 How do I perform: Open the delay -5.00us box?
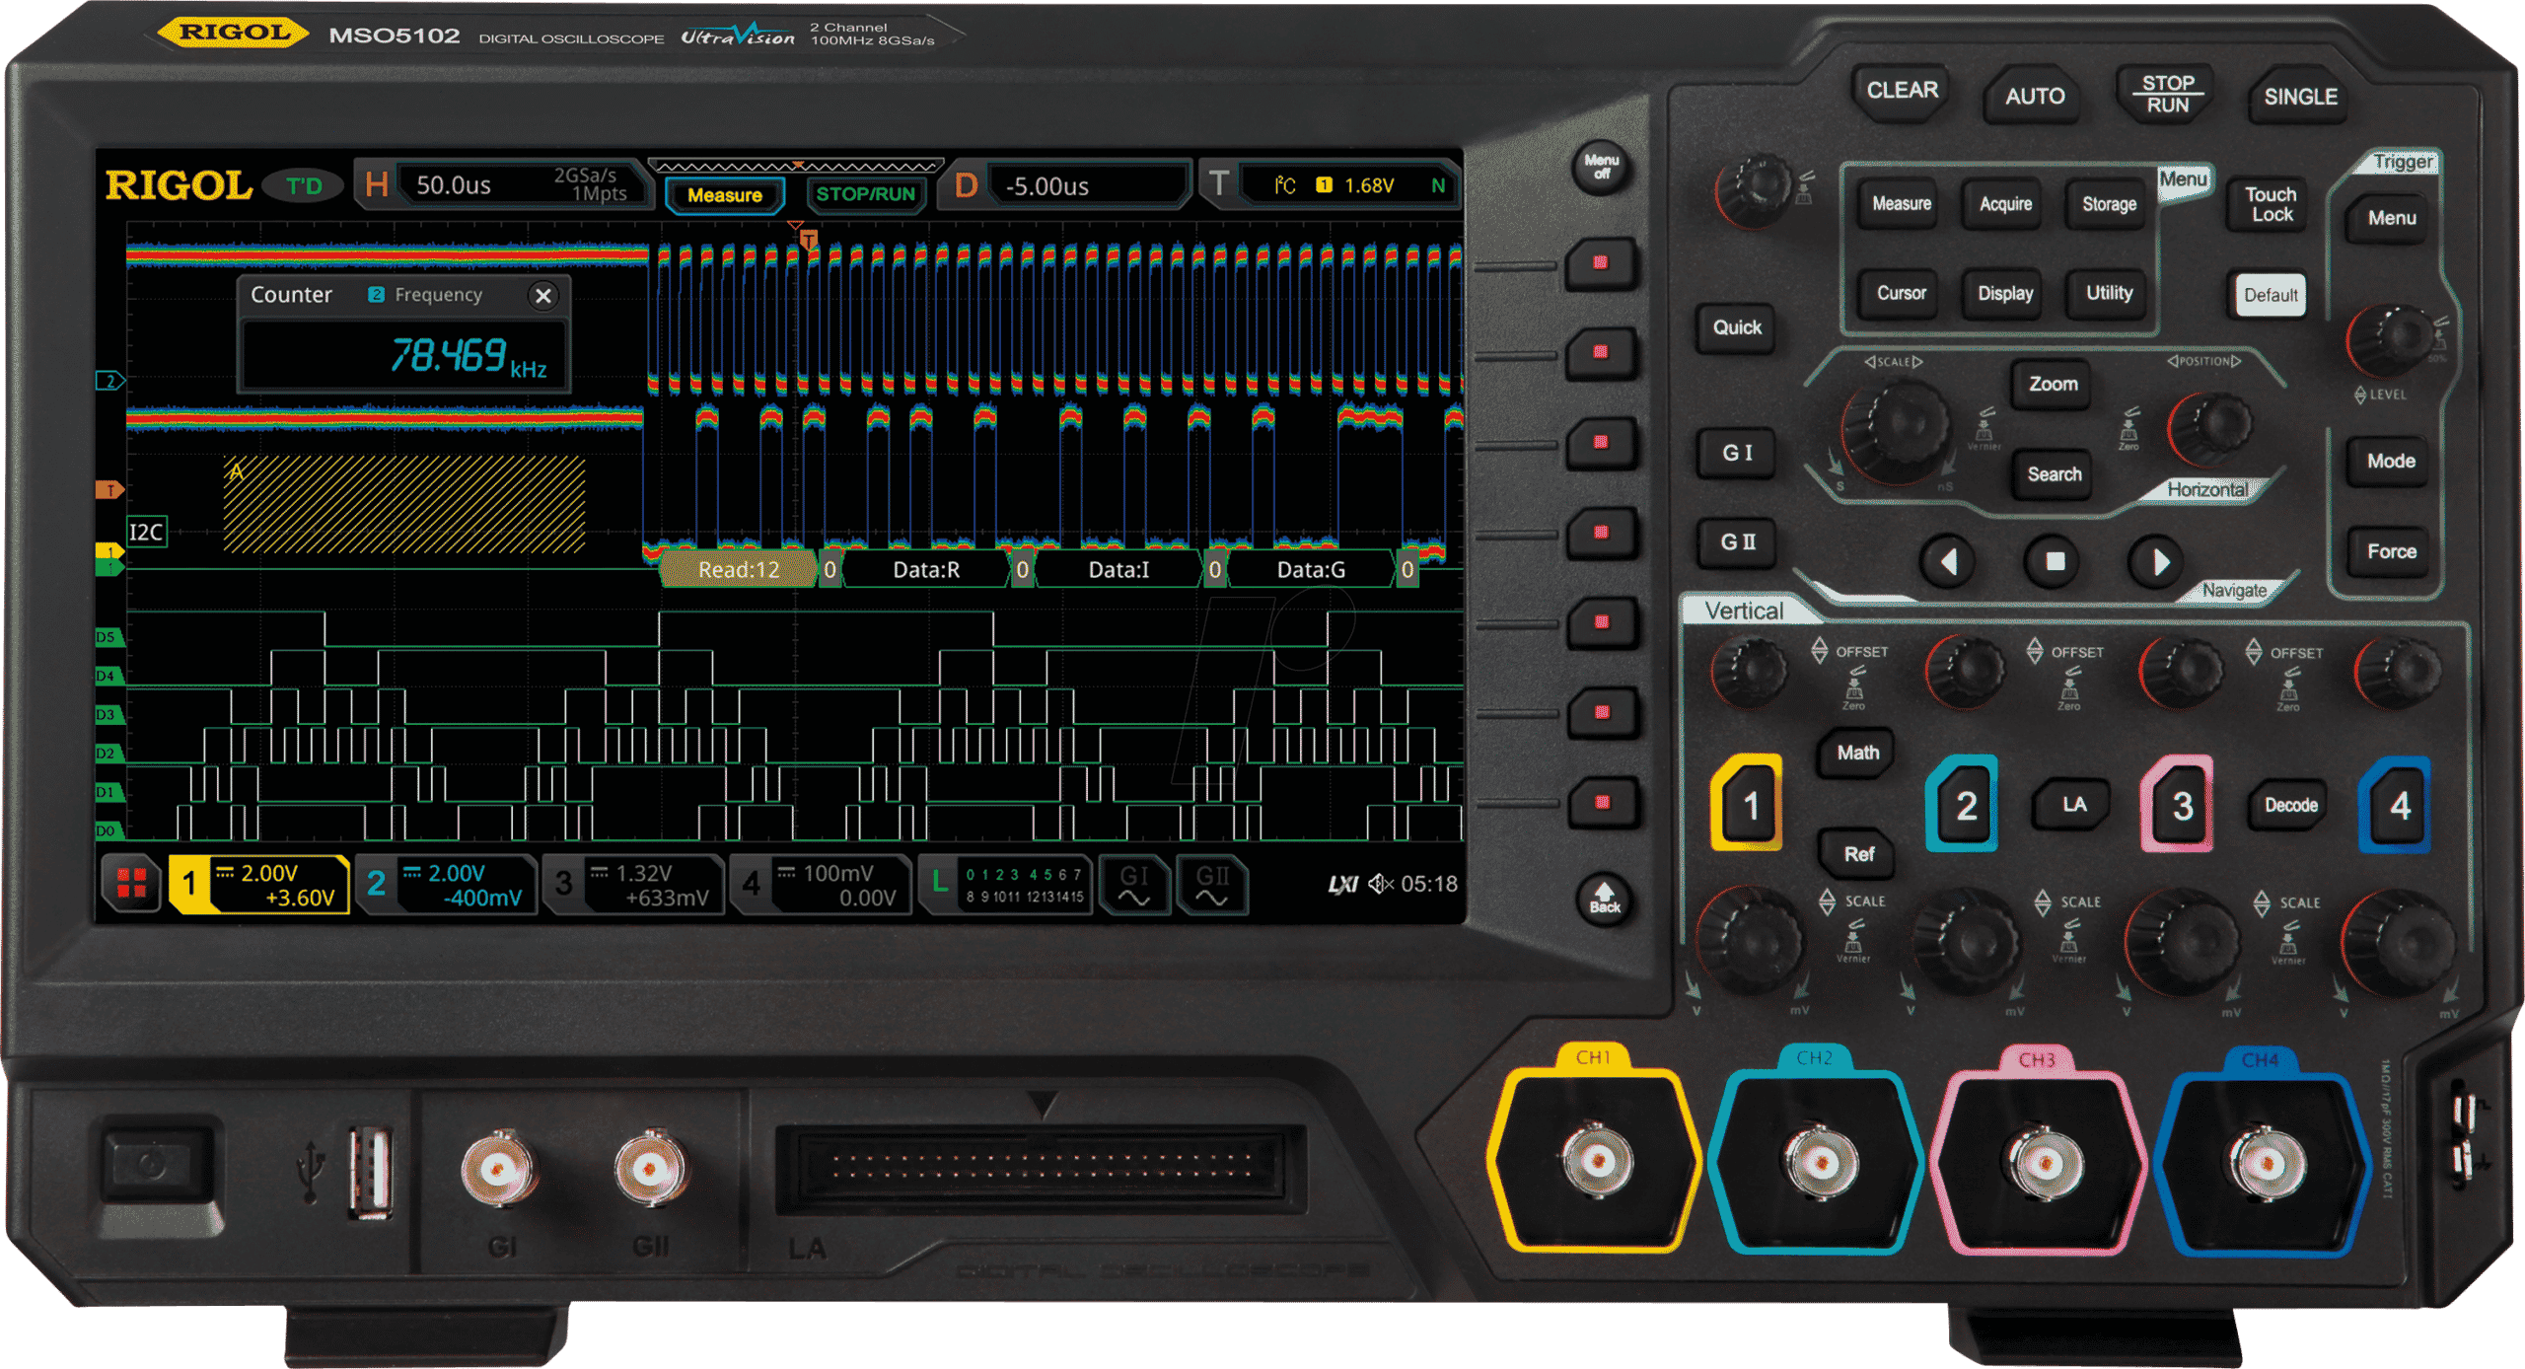1091,185
